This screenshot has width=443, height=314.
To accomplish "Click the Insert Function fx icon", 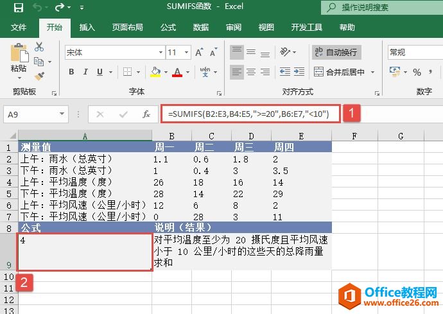I will click(x=146, y=114).
